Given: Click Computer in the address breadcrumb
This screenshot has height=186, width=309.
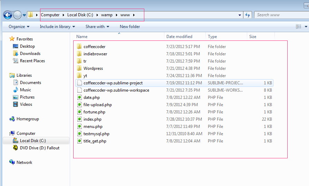Looking at the screenshot, I should 50,15.
